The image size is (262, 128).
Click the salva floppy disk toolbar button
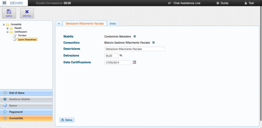(x=9, y=13)
